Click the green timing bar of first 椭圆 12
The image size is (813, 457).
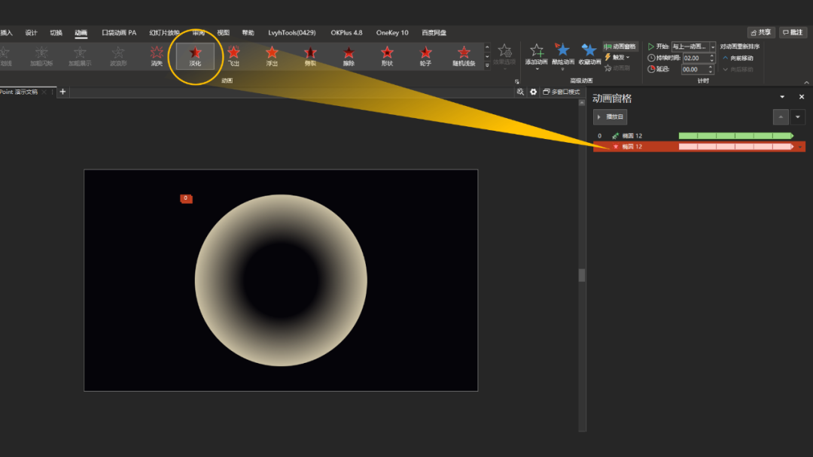pyautogui.click(x=736, y=135)
